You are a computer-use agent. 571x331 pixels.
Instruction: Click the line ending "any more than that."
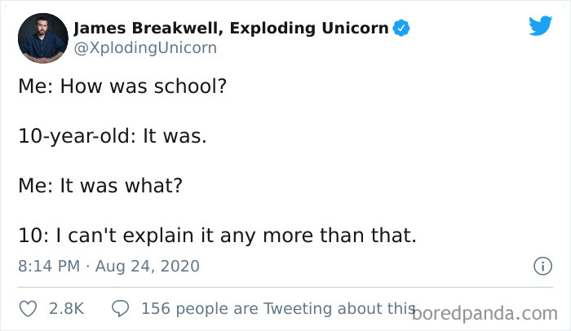coord(217,236)
